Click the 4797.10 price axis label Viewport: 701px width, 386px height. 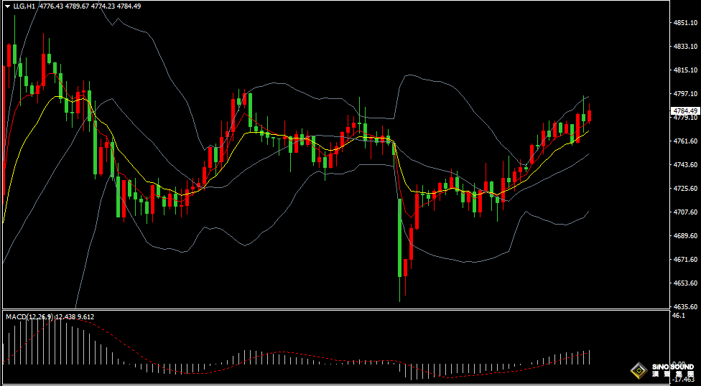coord(685,94)
